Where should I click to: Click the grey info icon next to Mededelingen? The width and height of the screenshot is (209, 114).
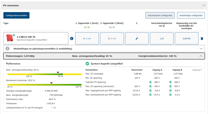pos(8,49)
